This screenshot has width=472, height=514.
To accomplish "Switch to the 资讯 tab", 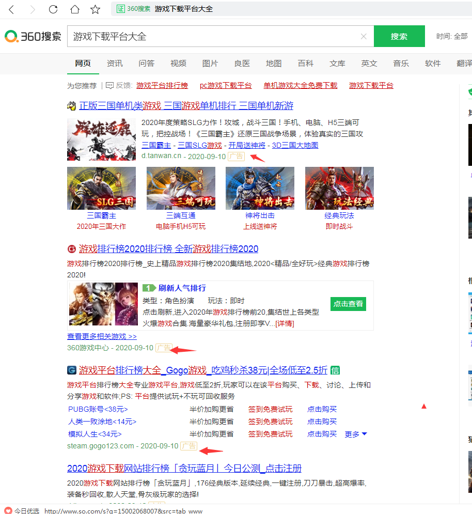I will (115, 63).
